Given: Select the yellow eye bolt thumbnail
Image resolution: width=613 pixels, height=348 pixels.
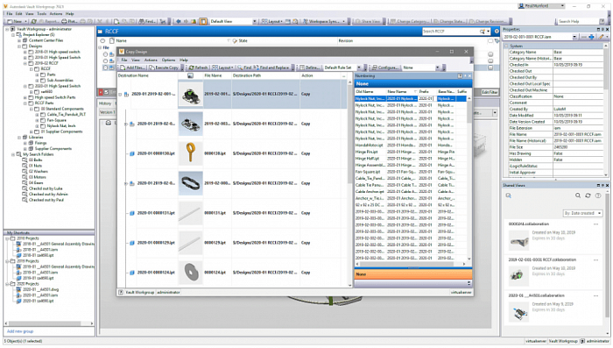Looking at the screenshot, I should click(190, 153).
